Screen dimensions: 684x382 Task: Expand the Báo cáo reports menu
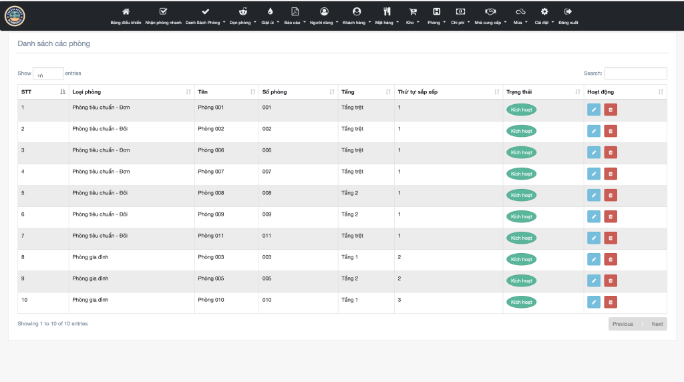[295, 16]
